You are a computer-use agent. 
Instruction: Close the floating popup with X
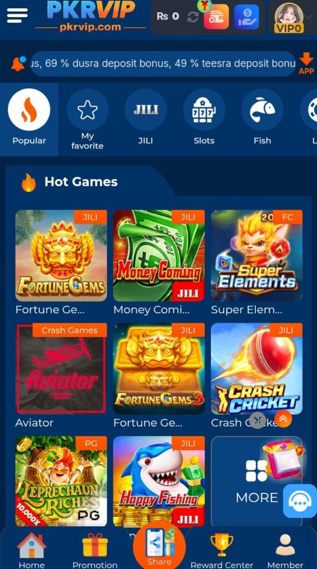[258, 420]
